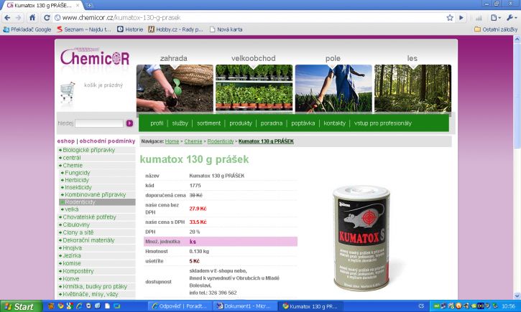Open Krmítka, budky pro ptáky category

point(95,286)
